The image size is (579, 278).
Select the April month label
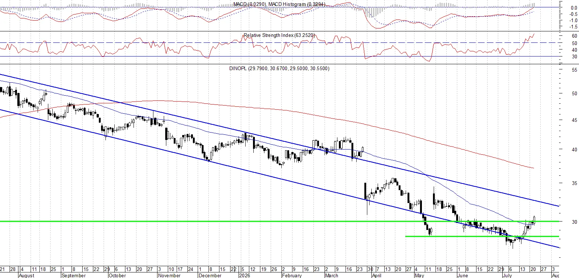pos(377,275)
